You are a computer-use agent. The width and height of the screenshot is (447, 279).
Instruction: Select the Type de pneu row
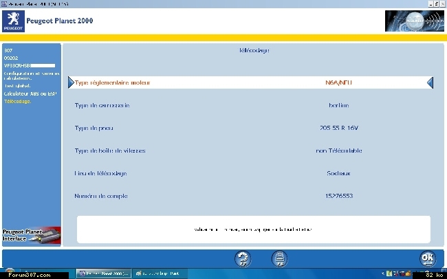click(251, 128)
